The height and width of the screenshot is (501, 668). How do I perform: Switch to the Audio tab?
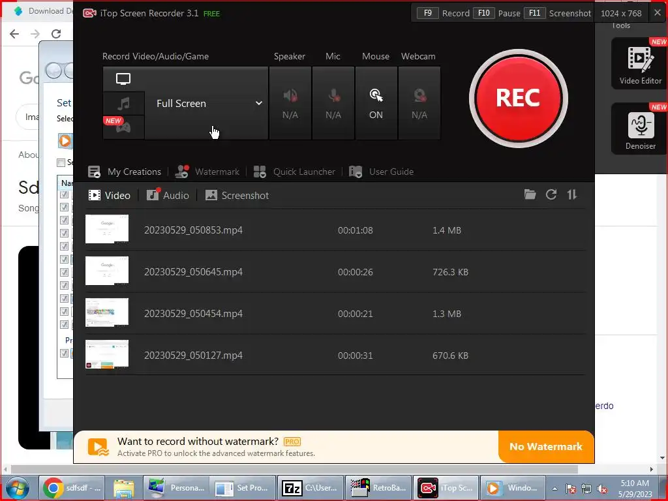pyautogui.click(x=168, y=196)
